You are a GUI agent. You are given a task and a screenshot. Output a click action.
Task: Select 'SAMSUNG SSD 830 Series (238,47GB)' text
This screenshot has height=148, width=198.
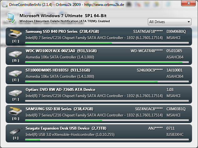pyautogui.click(x=59, y=109)
